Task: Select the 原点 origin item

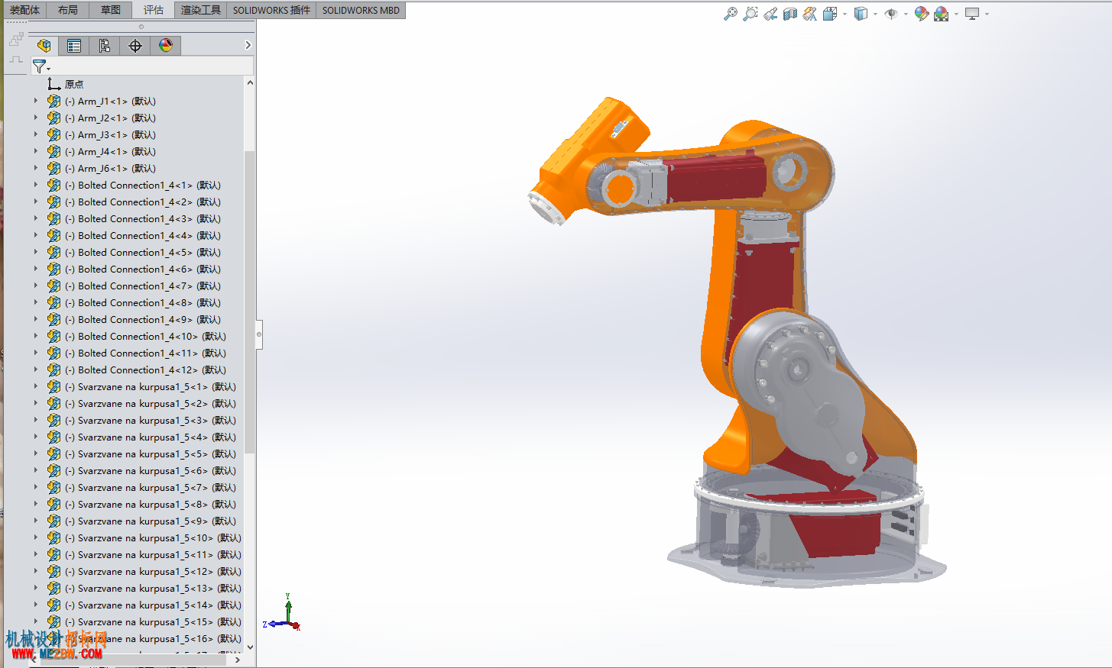Action: [74, 84]
